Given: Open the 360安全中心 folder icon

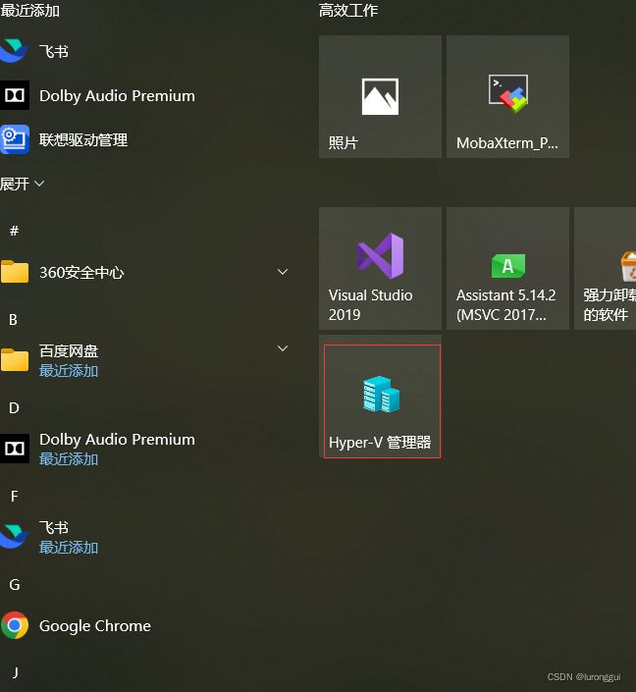Looking at the screenshot, I should tap(15, 272).
